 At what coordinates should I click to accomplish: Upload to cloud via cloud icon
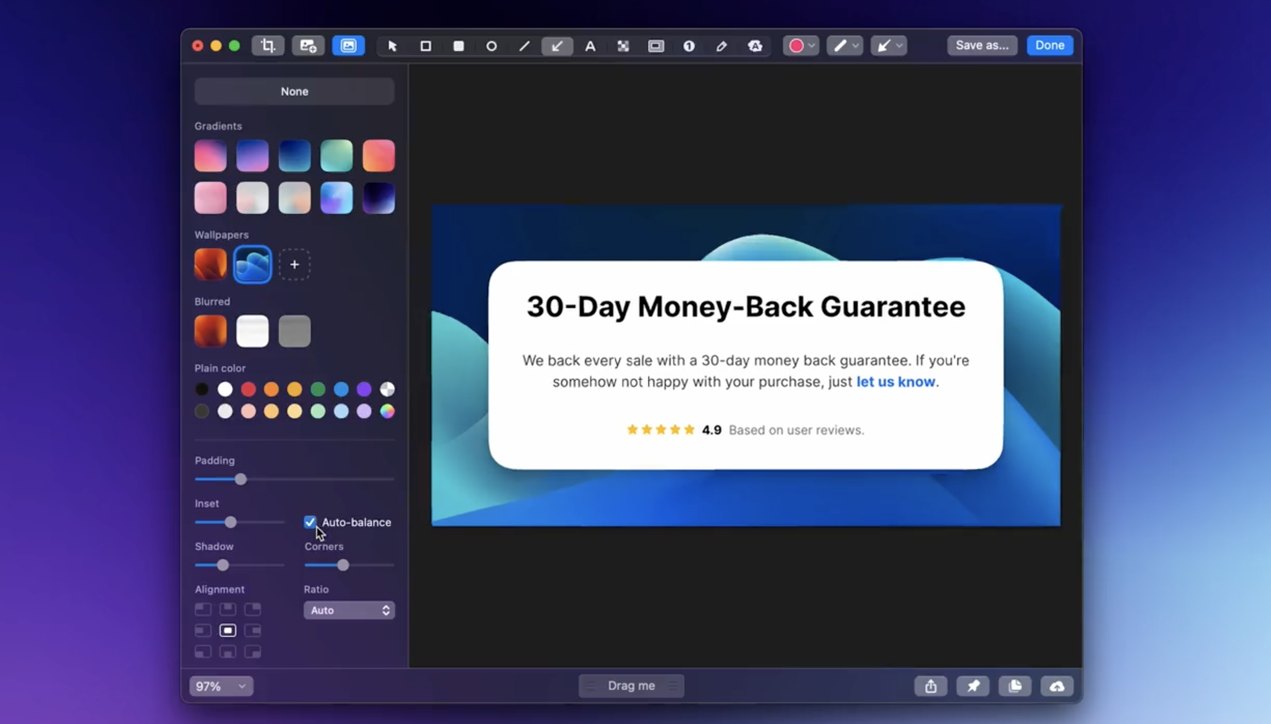pyautogui.click(x=1057, y=686)
